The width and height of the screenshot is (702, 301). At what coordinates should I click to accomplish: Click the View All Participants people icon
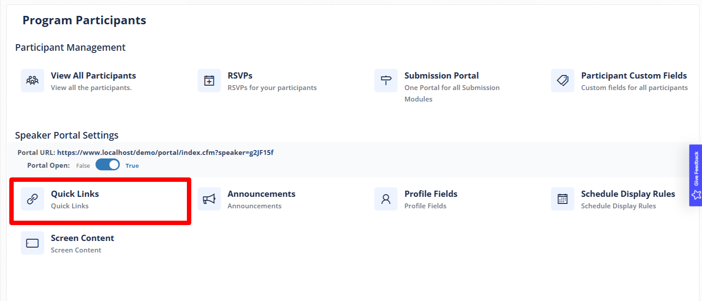tap(32, 80)
